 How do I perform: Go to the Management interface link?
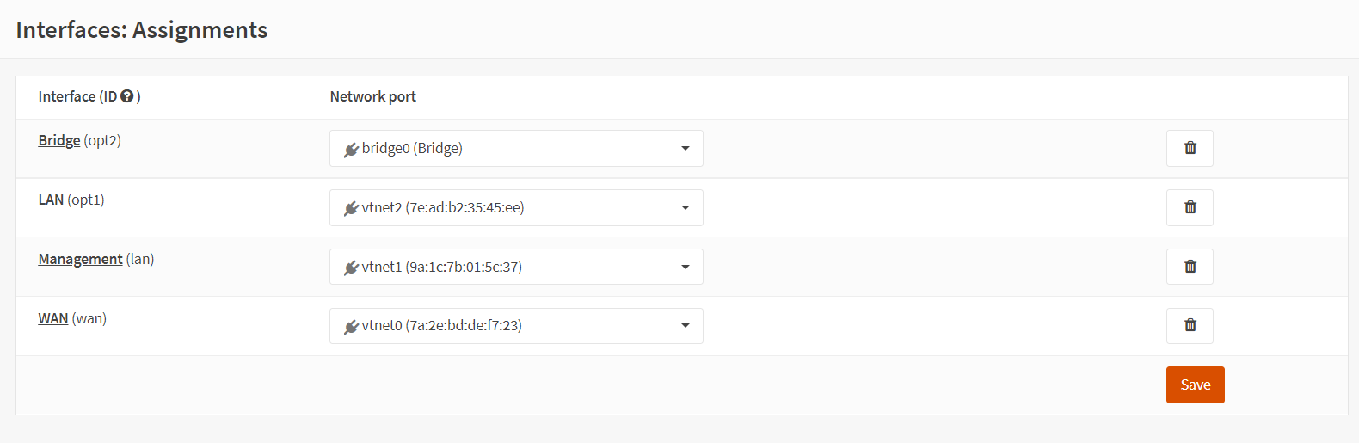(80, 259)
